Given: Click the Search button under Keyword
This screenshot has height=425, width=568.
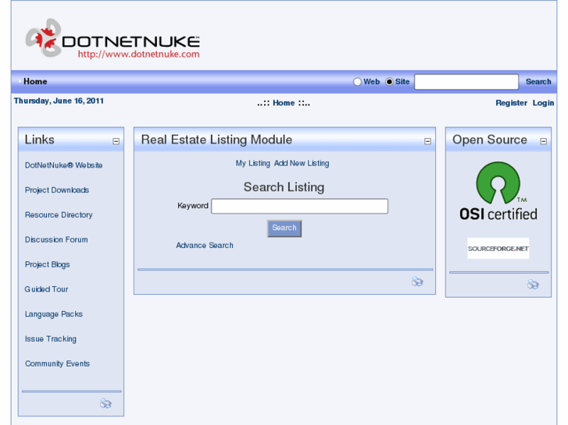Looking at the screenshot, I should coord(284,228).
